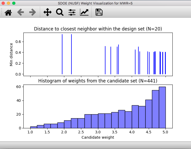The height and width of the screenshot is (149, 191).
Task: Maximize window using the green button
Action: (14, 3)
